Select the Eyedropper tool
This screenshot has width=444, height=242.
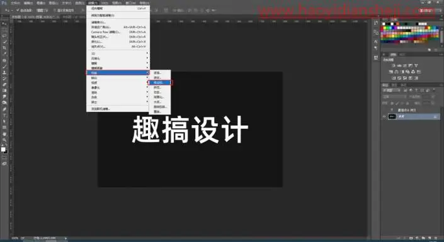[x=4, y=53]
